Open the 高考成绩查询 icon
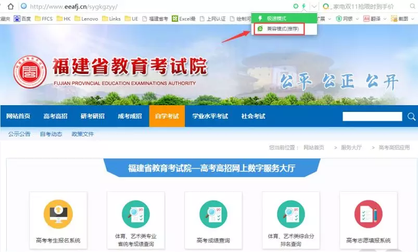 coord(213,214)
